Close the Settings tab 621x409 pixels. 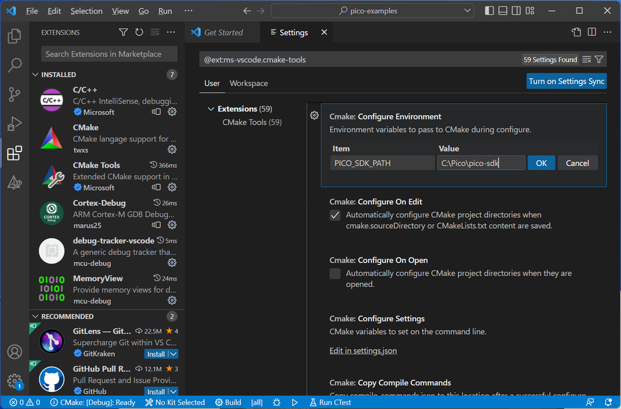(324, 32)
